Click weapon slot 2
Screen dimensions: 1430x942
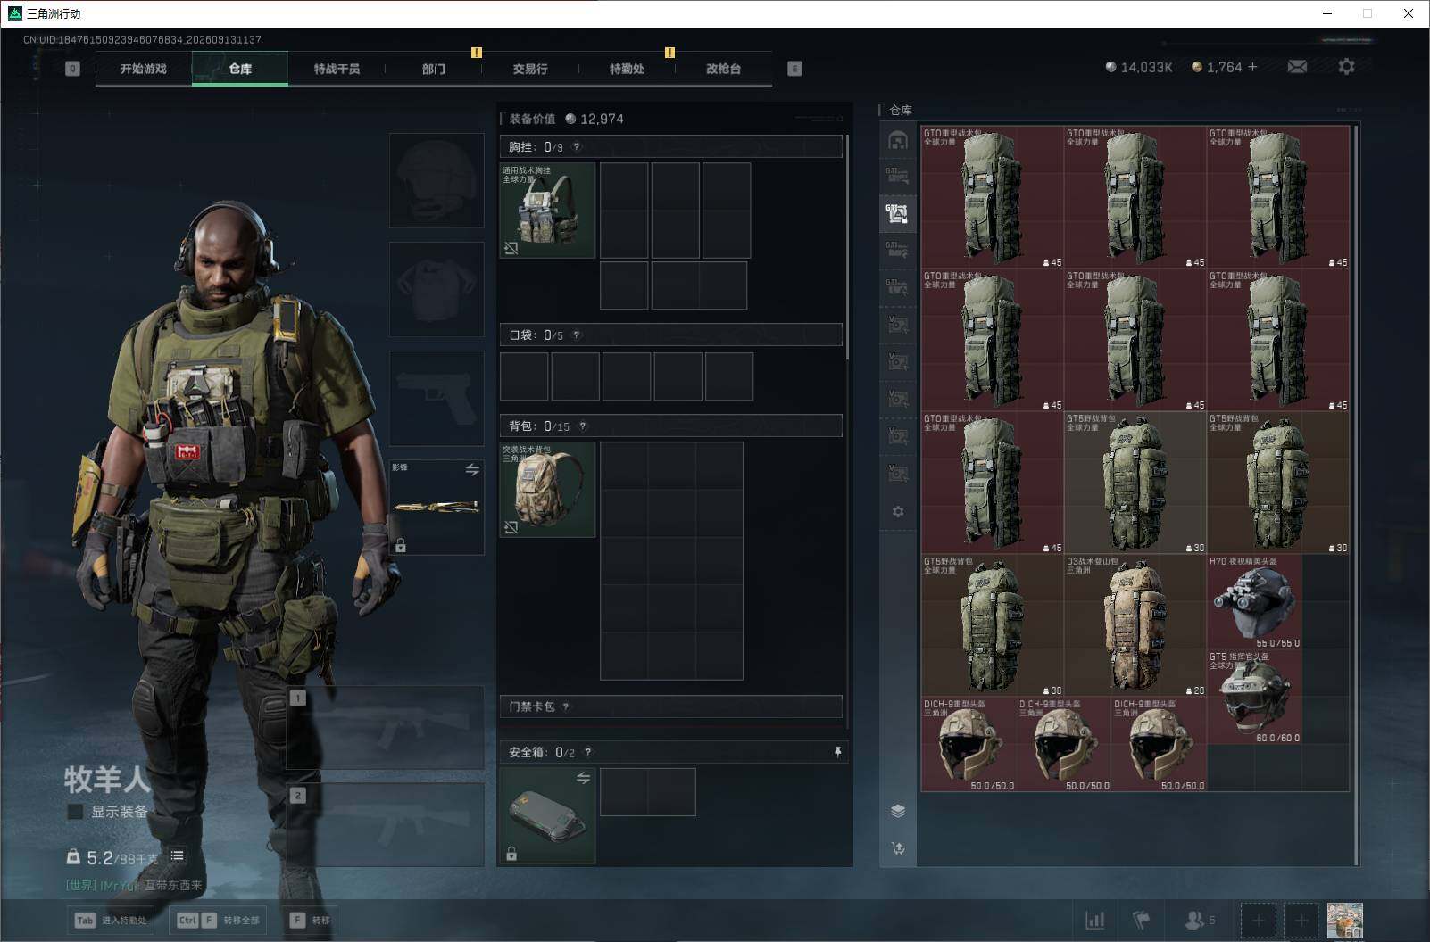click(x=385, y=824)
